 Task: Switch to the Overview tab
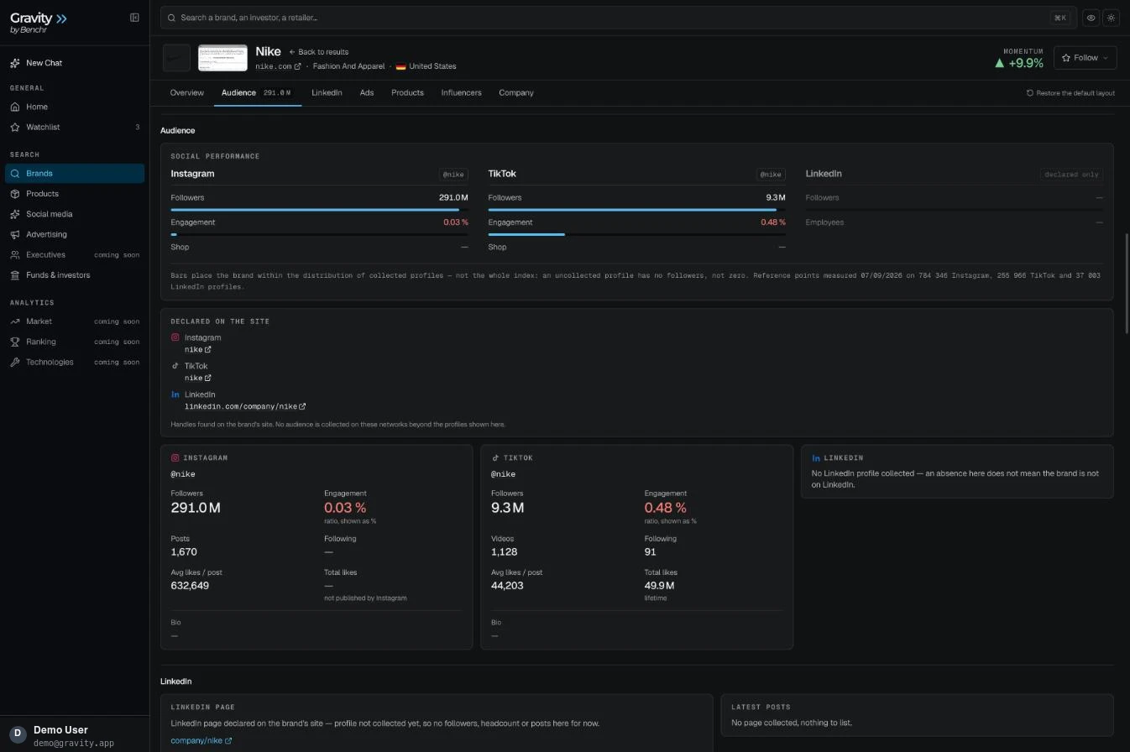click(186, 93)
